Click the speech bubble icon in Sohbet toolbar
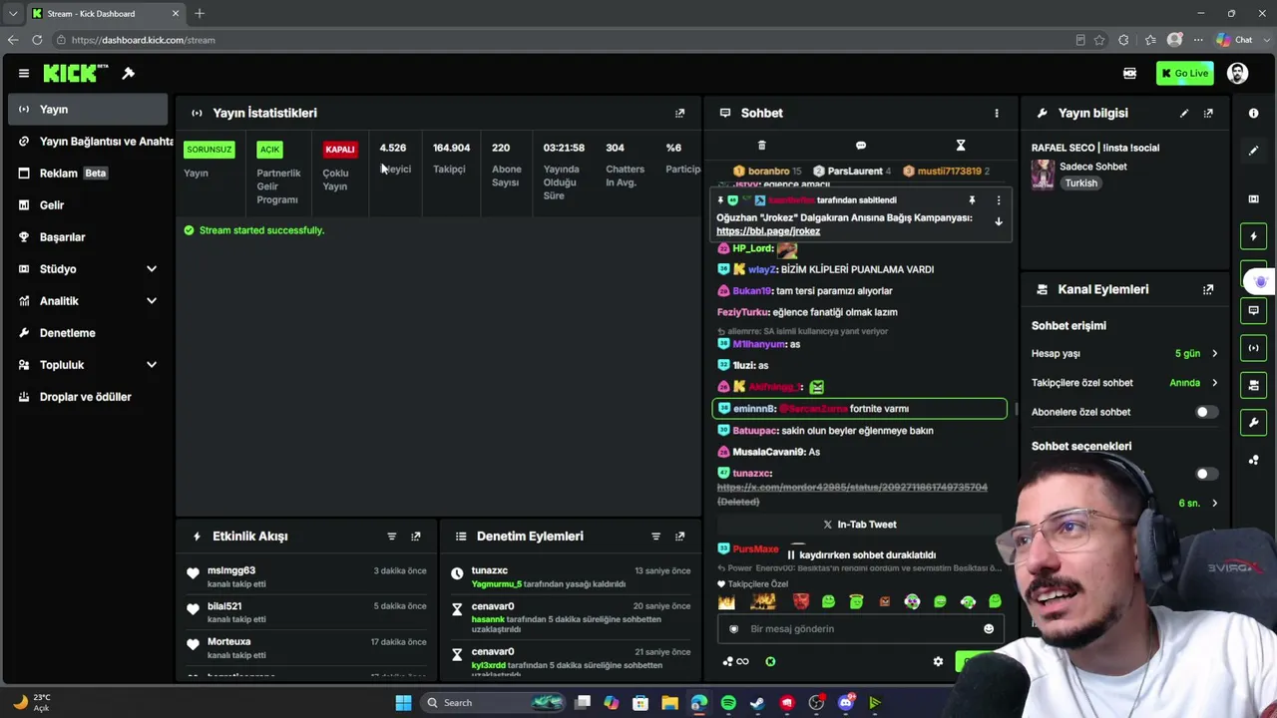 click(x=861, y=146)
